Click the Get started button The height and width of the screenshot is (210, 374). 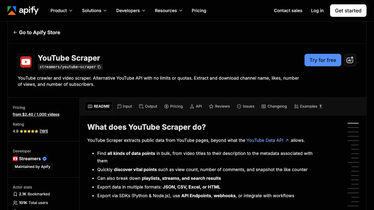pos(348,11)
